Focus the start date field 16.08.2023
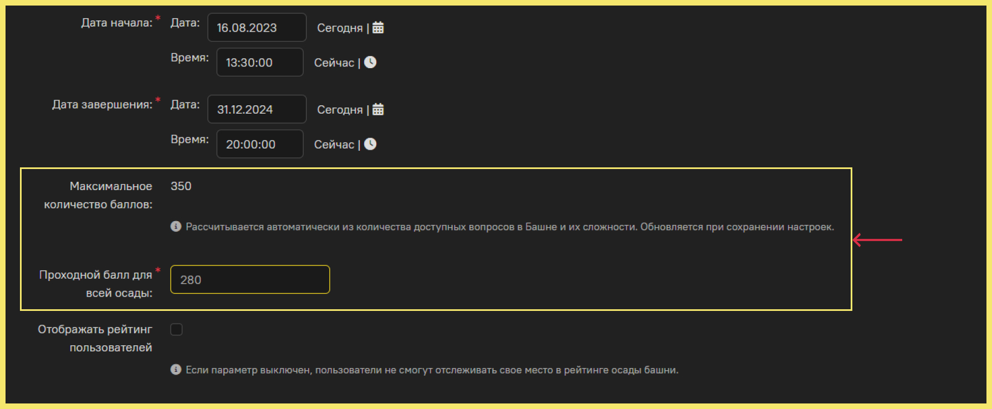This screenshot has height=409, width=992. [x=257, y=27]
